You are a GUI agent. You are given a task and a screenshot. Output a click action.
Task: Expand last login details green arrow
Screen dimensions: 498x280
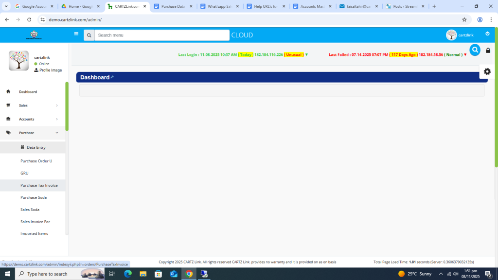pos(306,55)
